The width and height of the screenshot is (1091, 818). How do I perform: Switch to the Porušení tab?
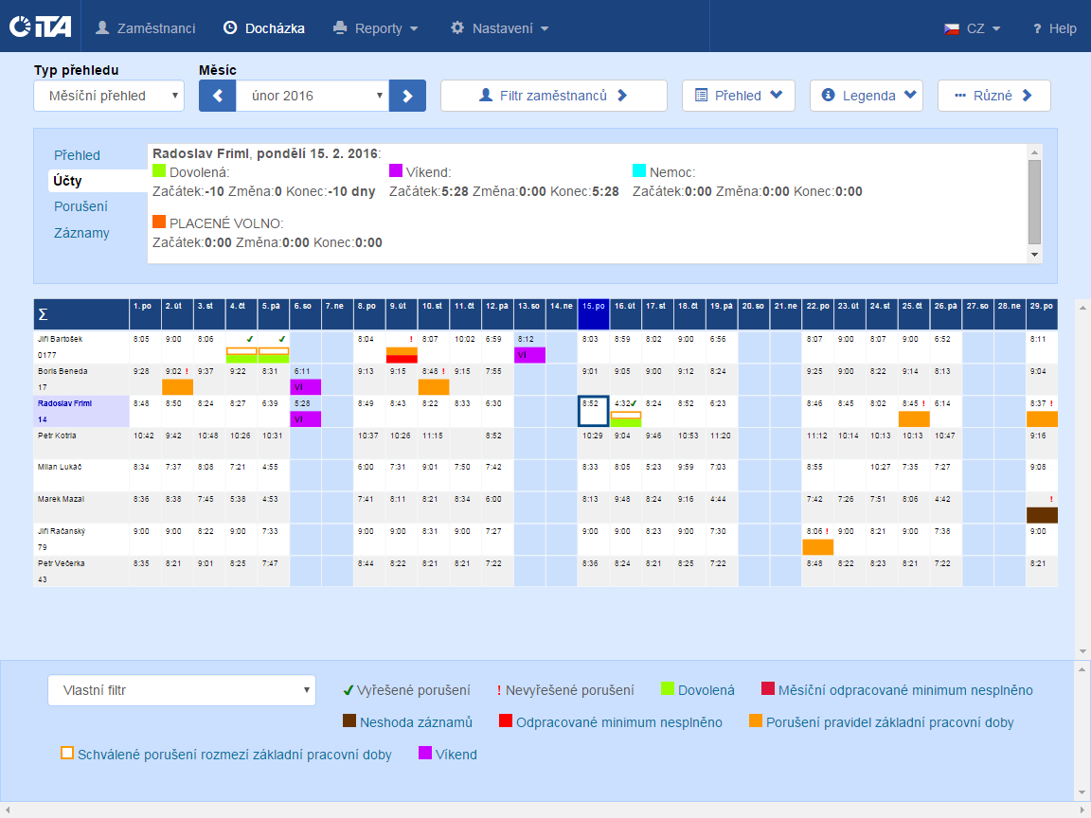[x=80, y=206]
